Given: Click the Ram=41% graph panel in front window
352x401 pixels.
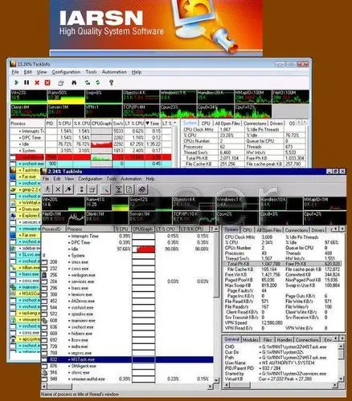Looking at the screenshot, I should (x=107, y=204).
